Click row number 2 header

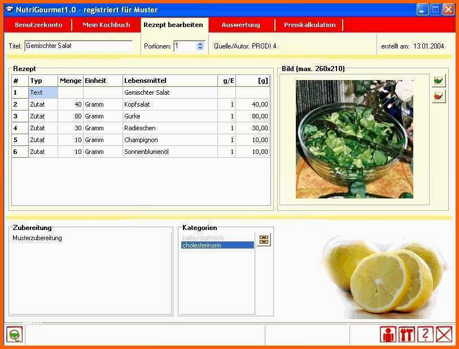20,104
